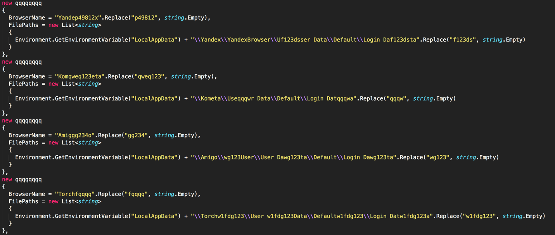
Task: Click the "f123ds" Replace argument string
Action: [x=462, y=40]
